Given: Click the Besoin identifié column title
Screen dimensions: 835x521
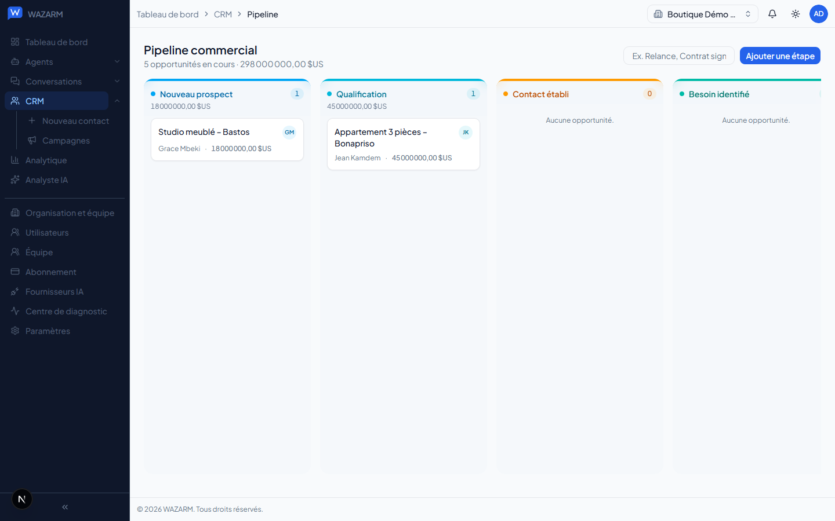Looking at the screenshot, I should 719,94.
